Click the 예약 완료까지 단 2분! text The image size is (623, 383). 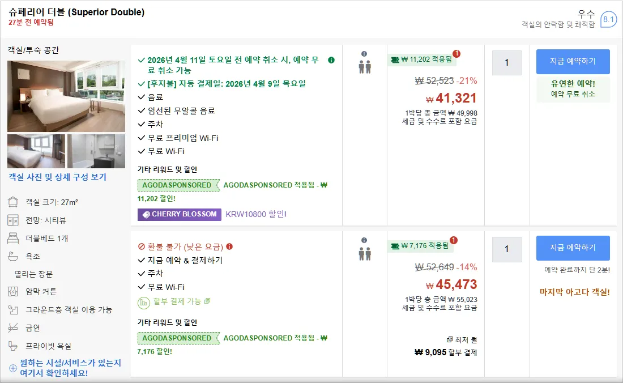(577, 270)
